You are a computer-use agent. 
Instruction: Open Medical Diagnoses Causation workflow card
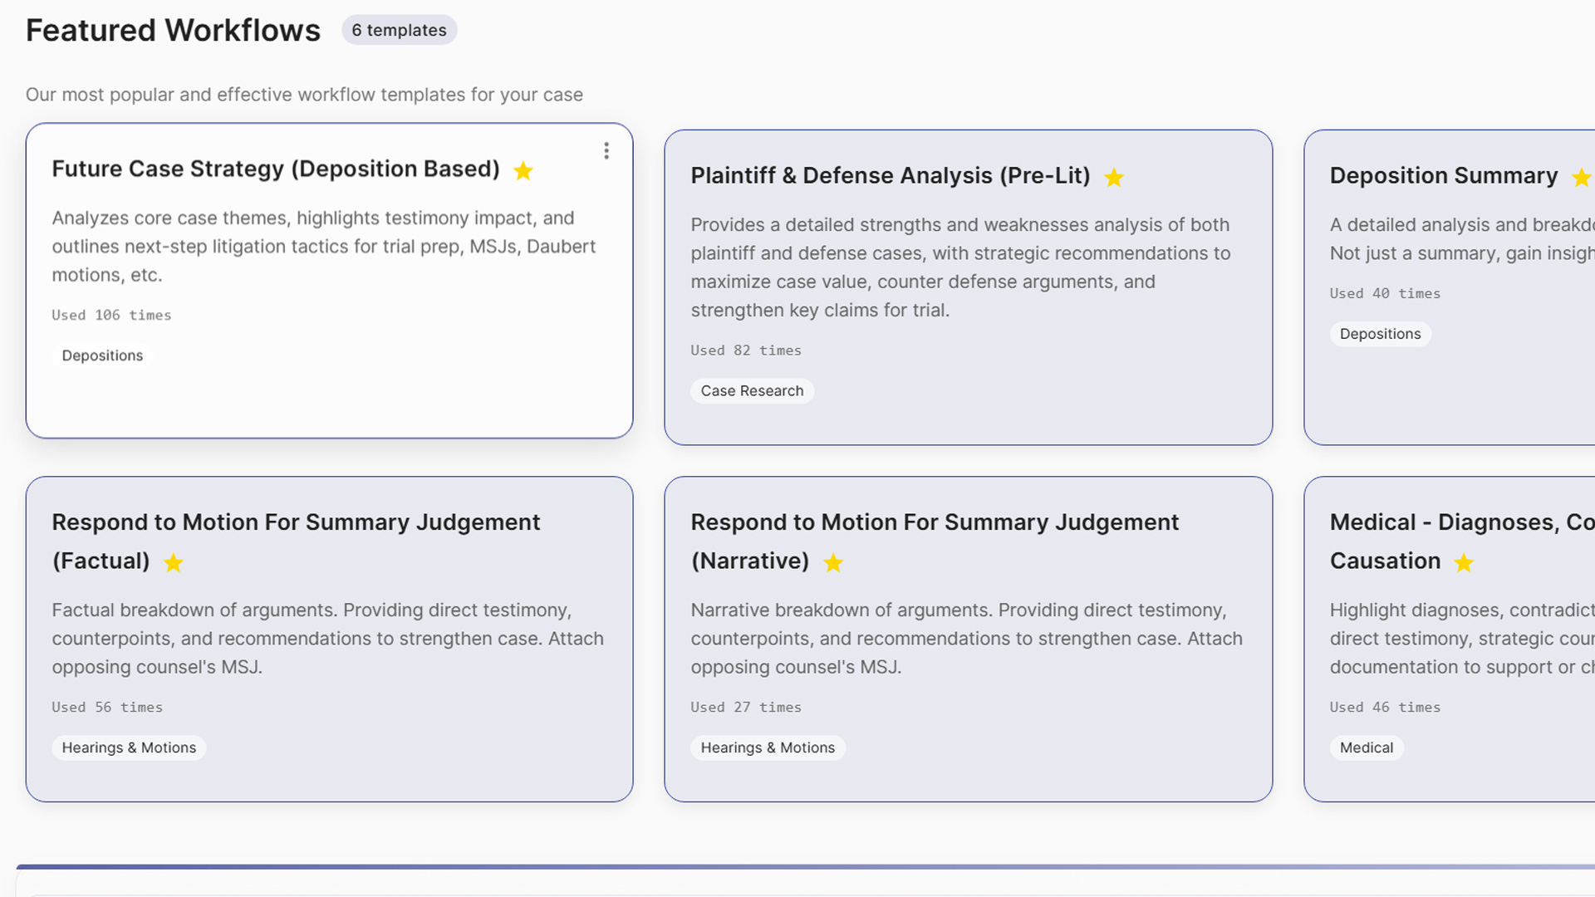pyautogui.click(x=1460, y=522)
